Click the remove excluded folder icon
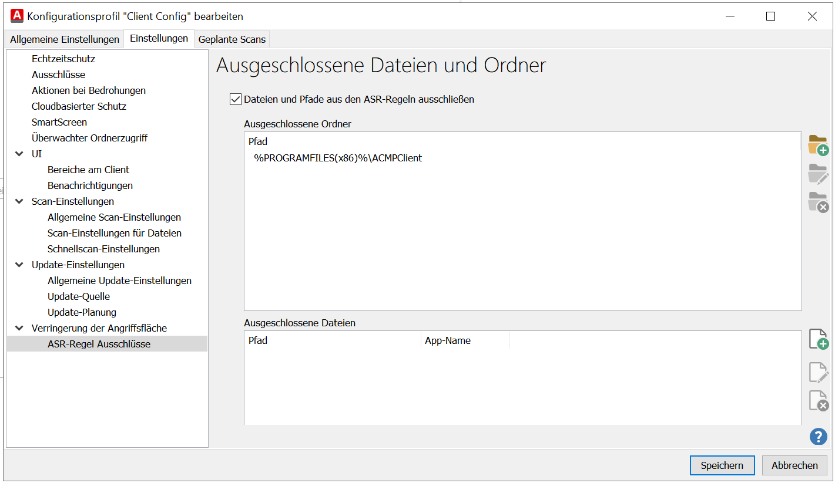The width and height of the screenshot is (835, 483). pos(818,202)
